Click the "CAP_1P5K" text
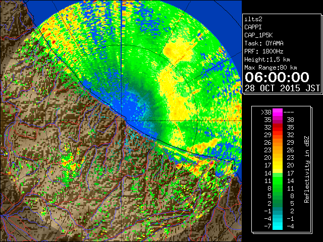Screen dimensions: 323x242 258,35
